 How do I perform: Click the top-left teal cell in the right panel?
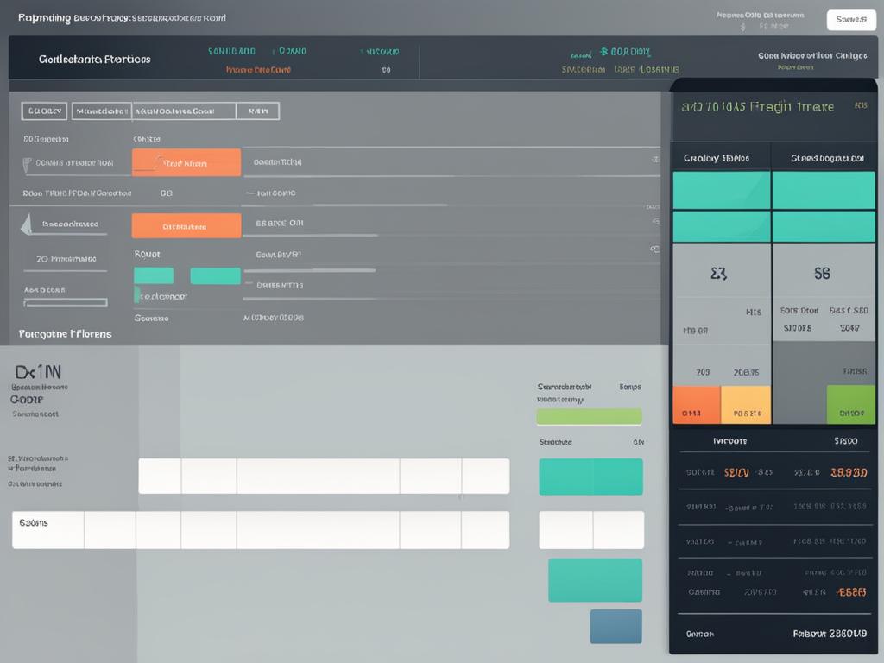tap(721, 190)
